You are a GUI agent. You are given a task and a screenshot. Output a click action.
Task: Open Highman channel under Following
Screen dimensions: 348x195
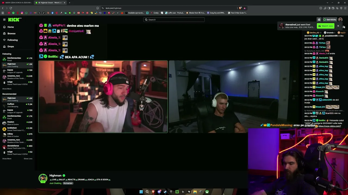17,65
